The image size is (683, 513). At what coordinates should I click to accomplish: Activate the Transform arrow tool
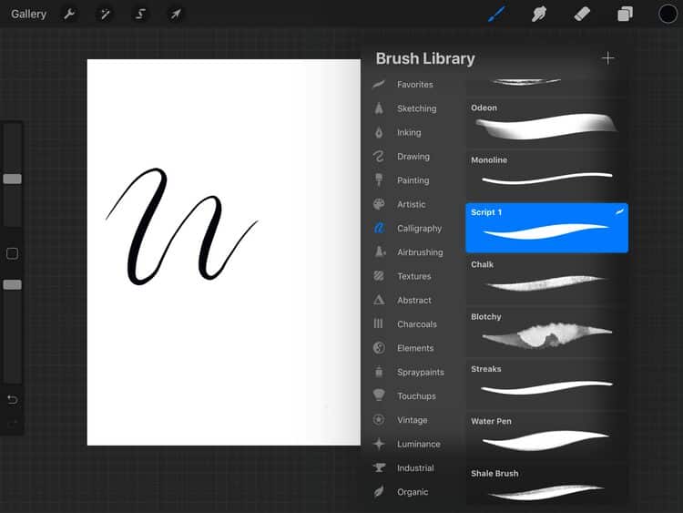(x=175, y=14)
